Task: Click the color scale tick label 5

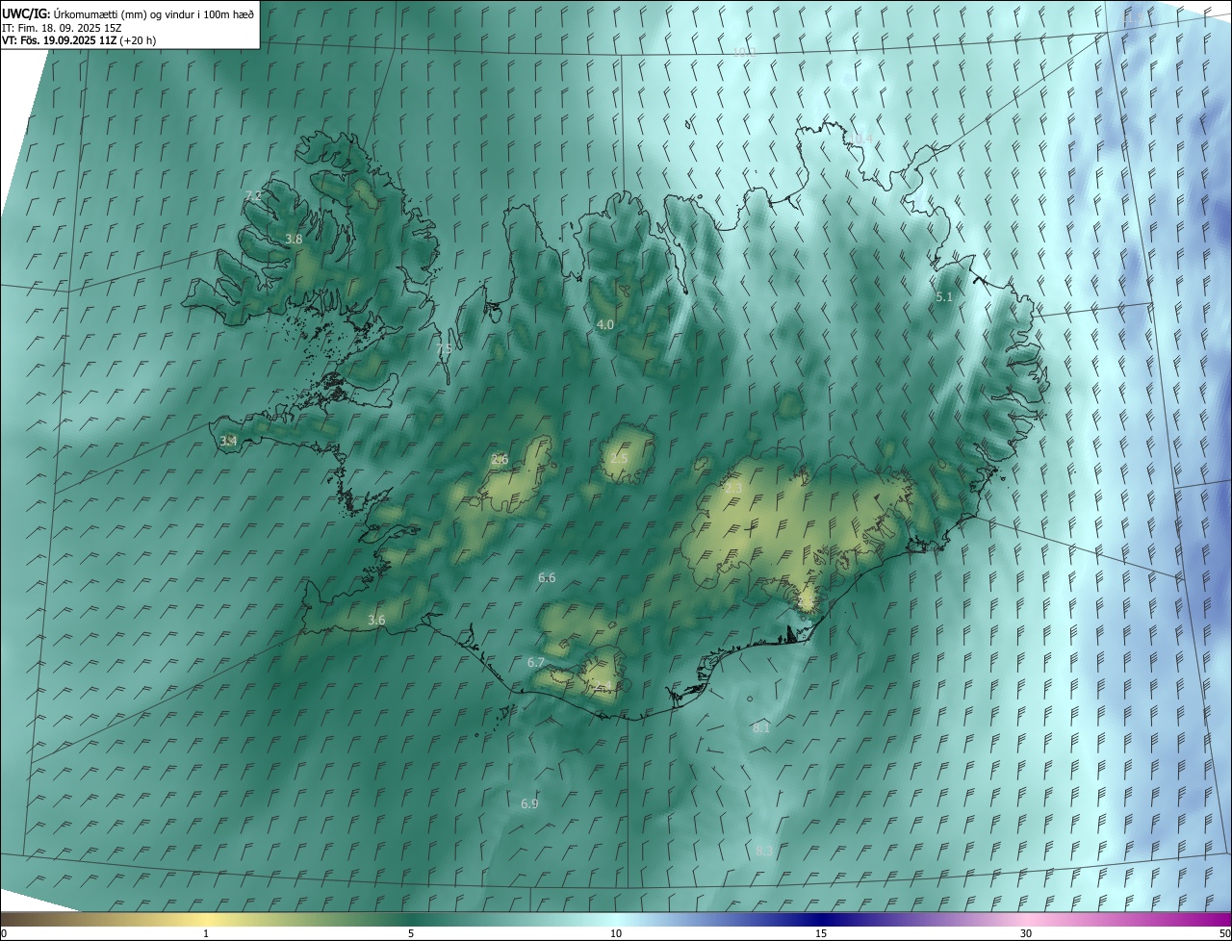Action: [411, 933]
